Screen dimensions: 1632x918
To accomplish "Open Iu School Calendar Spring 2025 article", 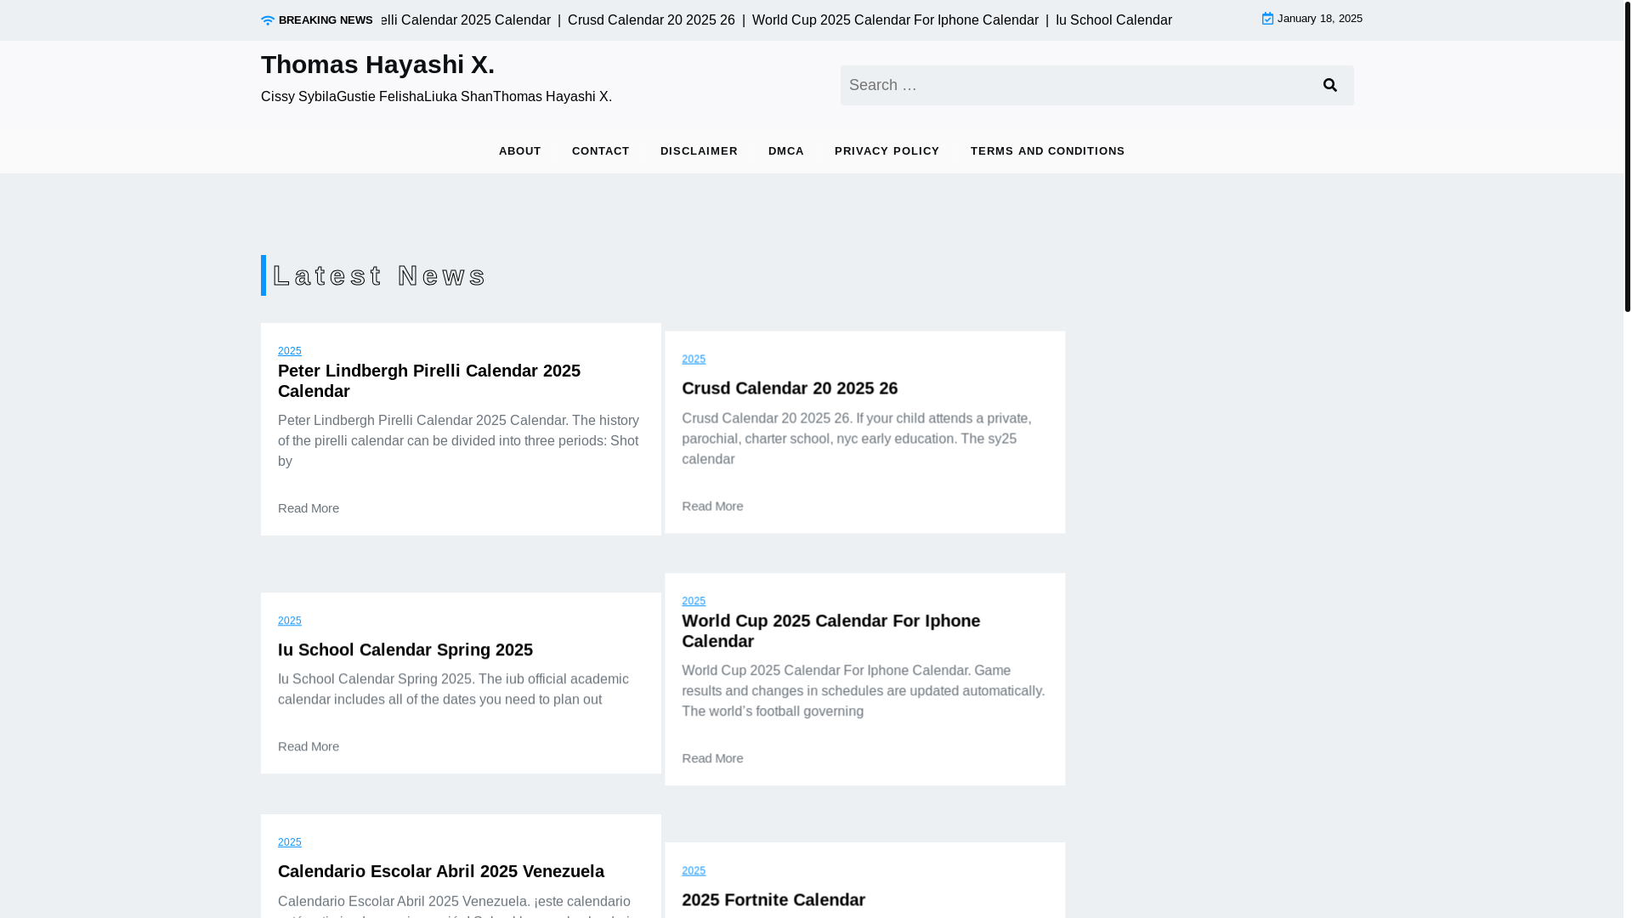I will pos(405,650).
